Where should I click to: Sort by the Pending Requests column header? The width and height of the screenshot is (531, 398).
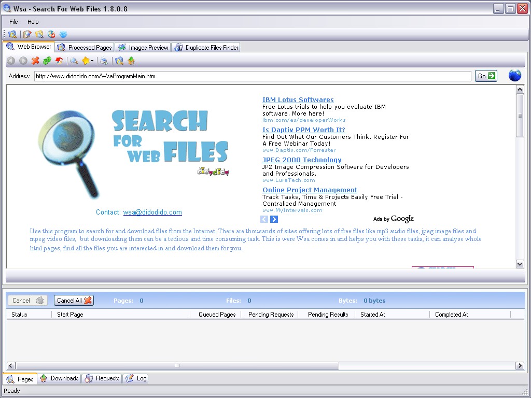pos(270,315)
